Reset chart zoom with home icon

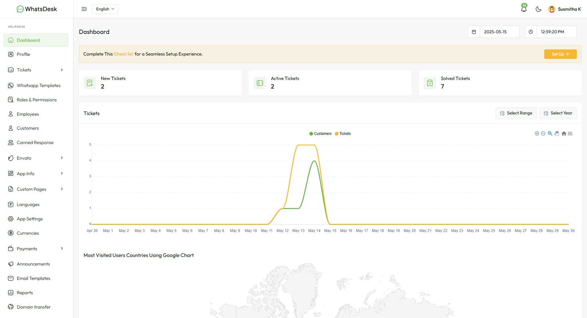[564, 134]
